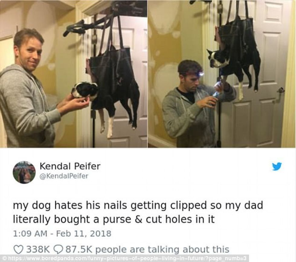Open Kendal Peifer's round profile avatar
Viewport: 296px width, 262px height.
pos(24,172)
